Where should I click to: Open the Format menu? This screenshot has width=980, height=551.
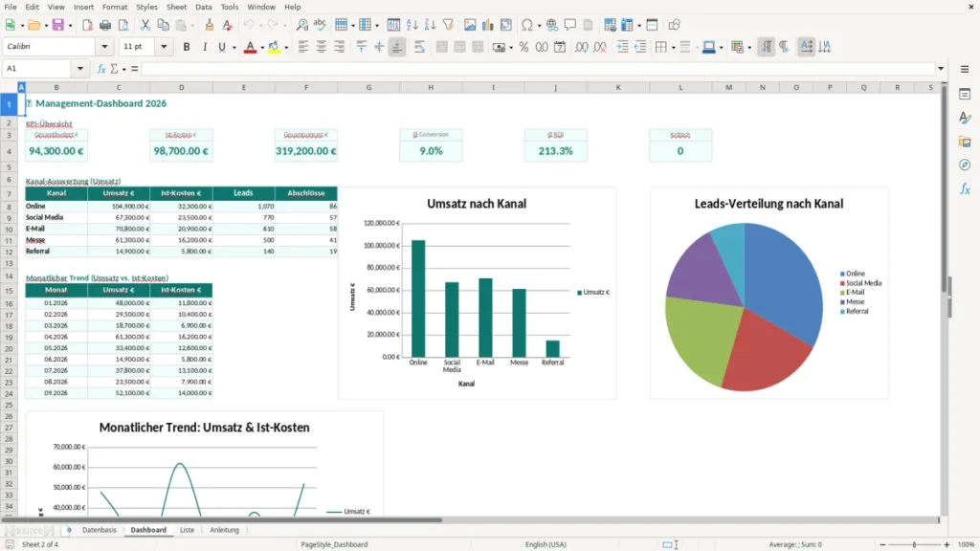[115, 7]
